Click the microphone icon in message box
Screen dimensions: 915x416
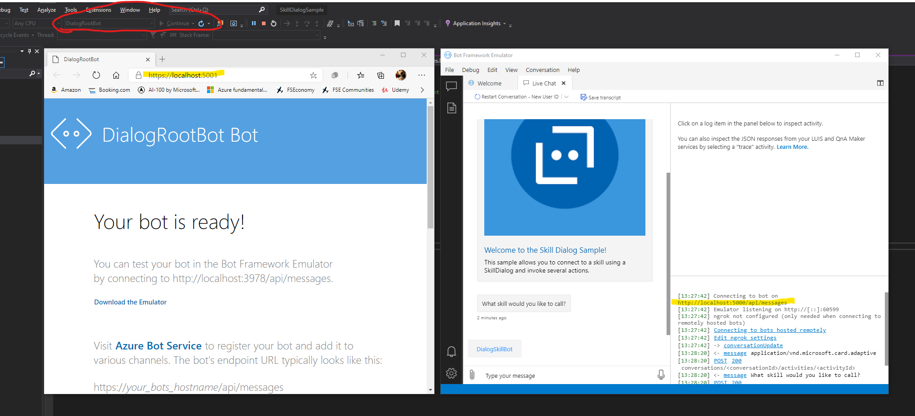tap(661, 375)
